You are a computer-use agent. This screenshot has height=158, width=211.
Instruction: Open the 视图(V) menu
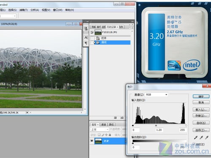[x=46, y=10]
